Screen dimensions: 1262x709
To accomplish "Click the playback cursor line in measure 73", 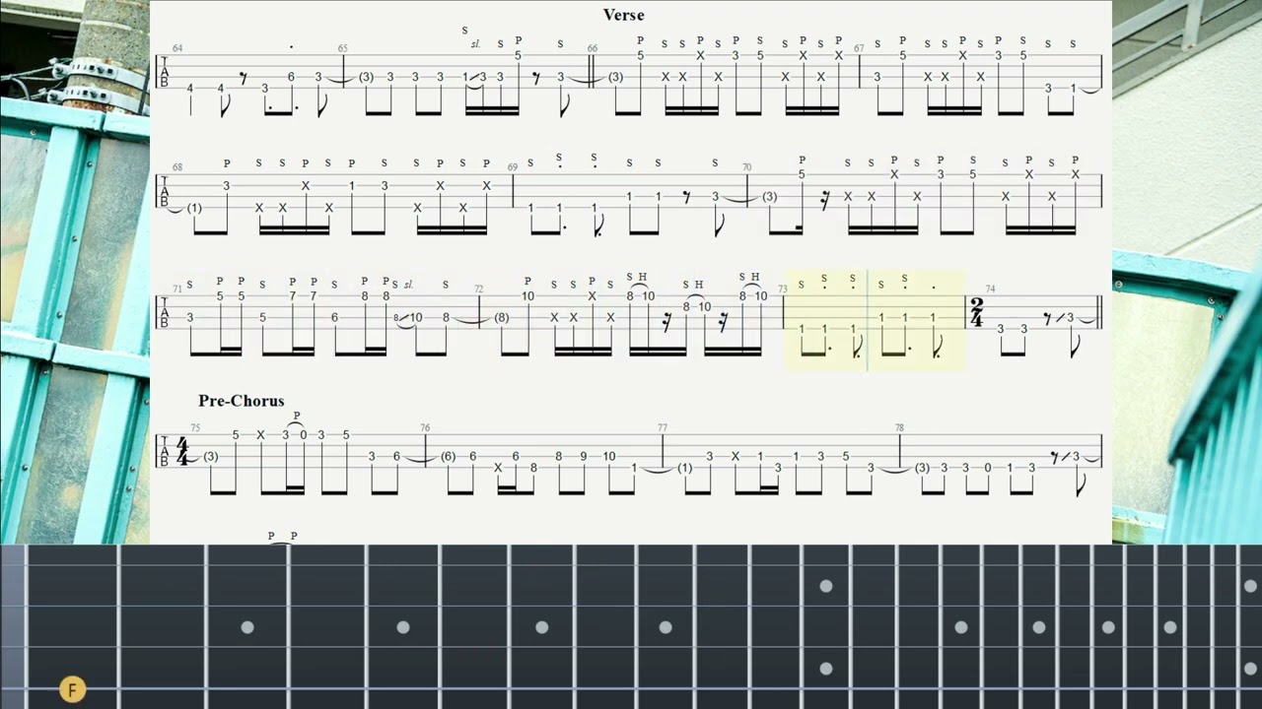I will [x=868, y=321].
